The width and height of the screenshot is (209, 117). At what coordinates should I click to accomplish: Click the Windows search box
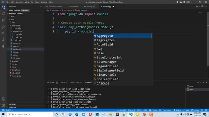pos(30,114)
